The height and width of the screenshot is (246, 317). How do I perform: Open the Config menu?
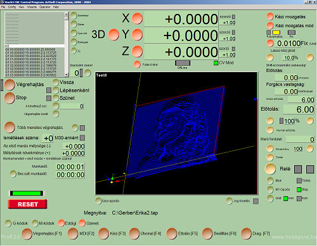12,7
